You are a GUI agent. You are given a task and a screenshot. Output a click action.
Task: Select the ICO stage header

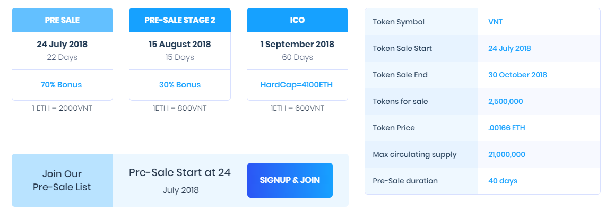(x=297, y=20)
